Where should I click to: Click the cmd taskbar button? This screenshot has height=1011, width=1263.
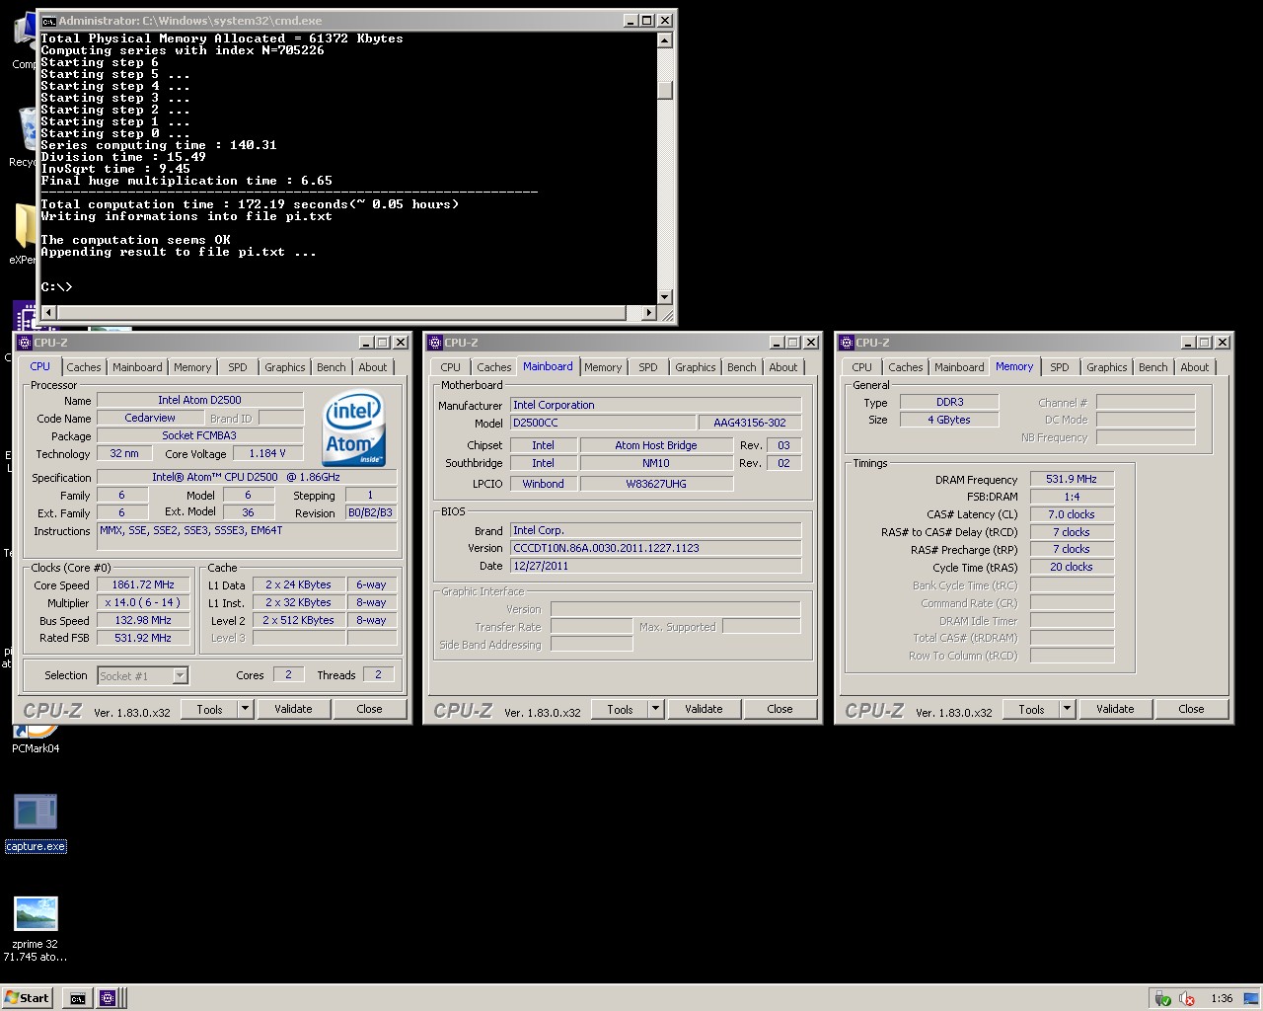click(x=77, y=998)
